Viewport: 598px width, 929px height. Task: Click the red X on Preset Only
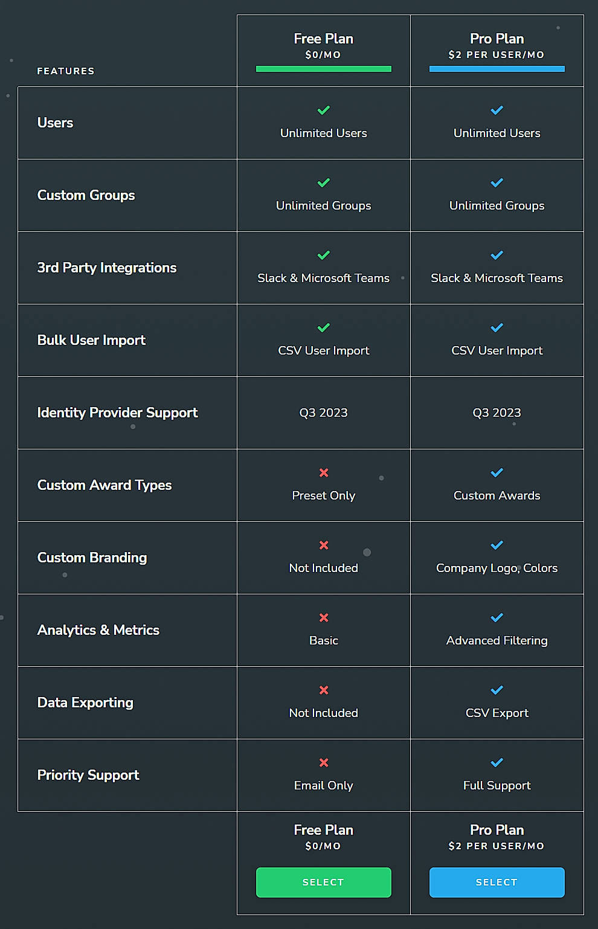tap(323, 473)
